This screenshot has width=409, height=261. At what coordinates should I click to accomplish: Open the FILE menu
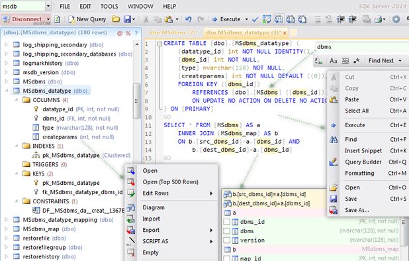coord(65,6)
